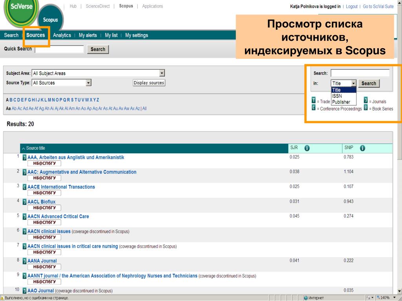This screenshot has height=301, width=402.
Task: Go to the Hub link
Action: pyautogui.click(x=73, y=6)
